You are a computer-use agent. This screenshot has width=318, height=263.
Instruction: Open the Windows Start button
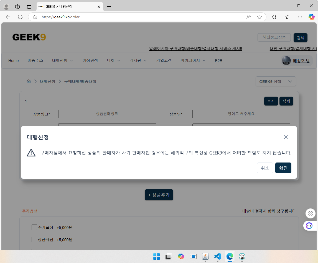click(x=156, y=257)
